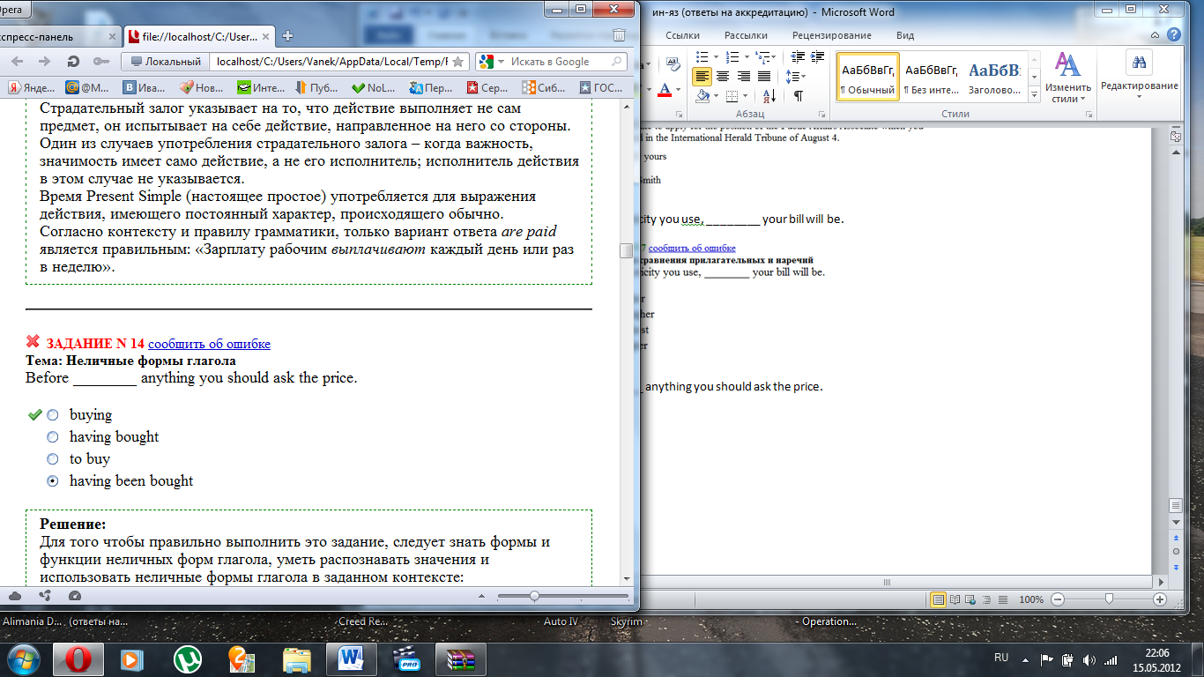Center text in Word
Viewport: 1204px width, 677px height.
click(x=723, y=76)
